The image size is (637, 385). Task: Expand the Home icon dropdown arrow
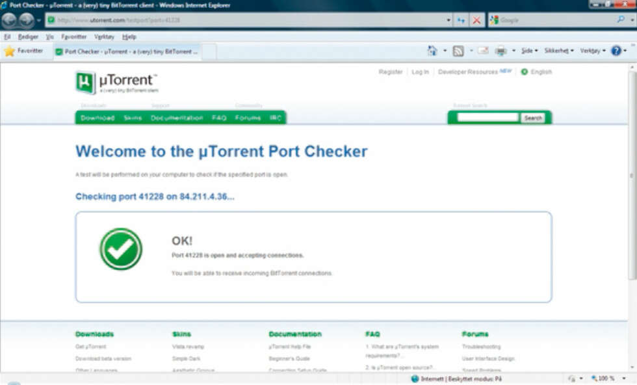[445, 51]
